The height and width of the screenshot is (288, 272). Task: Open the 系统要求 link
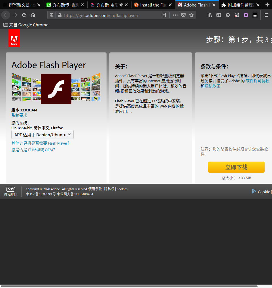tap(19, 115)
